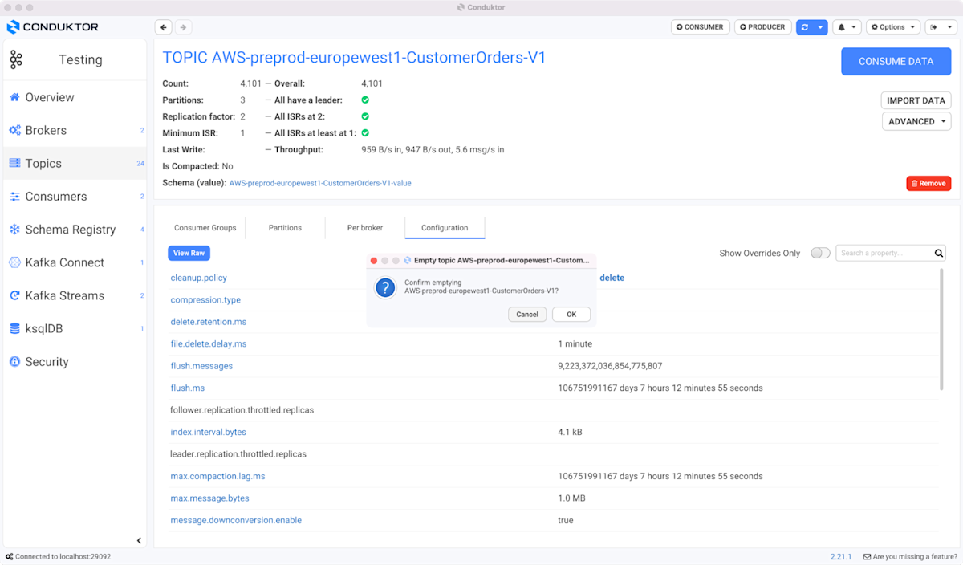Click the blue refresh icon button
Image resolution: width=963 pixels, height=565 pixels.
coord(804,27)
